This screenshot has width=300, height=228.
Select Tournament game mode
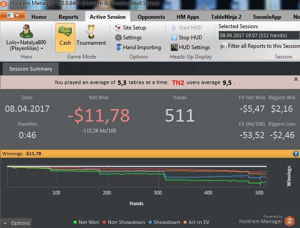[x=91, y=35]
